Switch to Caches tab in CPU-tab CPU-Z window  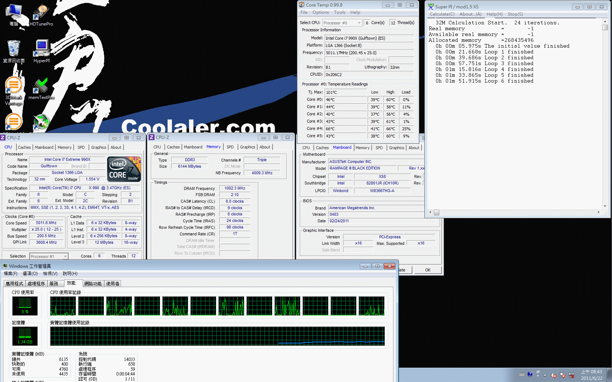(24, 147)
